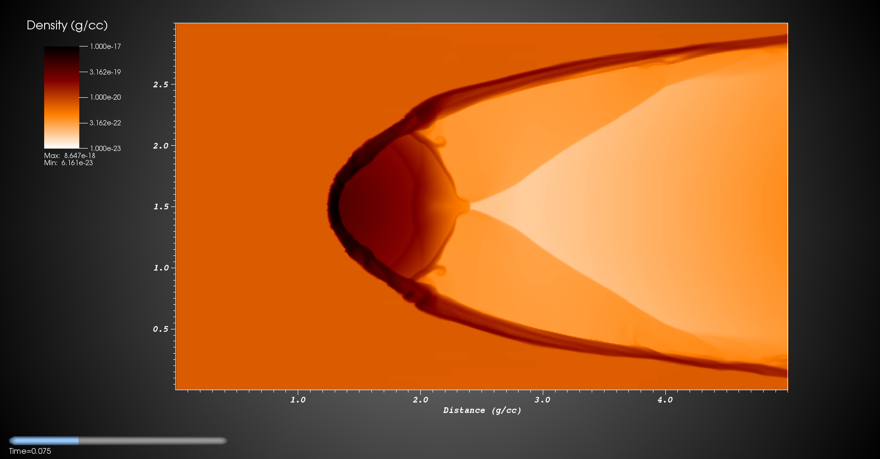Viewport: 880px width, 459px height.
Task: Select the 'Density (g/cc)' legend title
Action: click(x=67, y=25)
